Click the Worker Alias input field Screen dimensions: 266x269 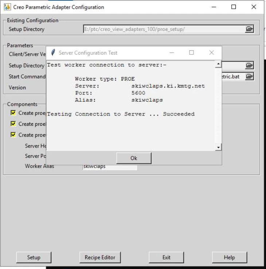(110, 167)
